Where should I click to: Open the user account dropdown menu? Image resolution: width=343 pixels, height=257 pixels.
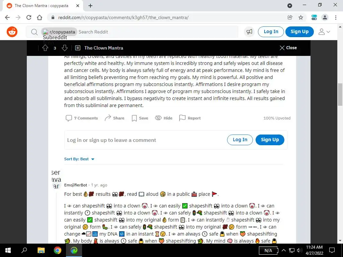coord(324,32)
